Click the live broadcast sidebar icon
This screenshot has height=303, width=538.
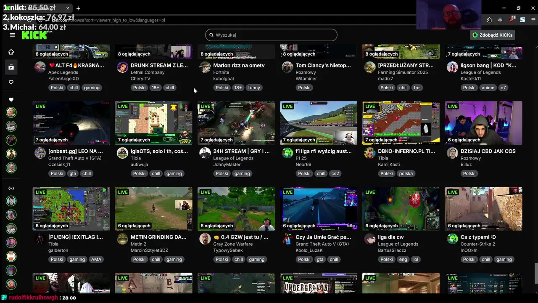(x=11, y=188)
